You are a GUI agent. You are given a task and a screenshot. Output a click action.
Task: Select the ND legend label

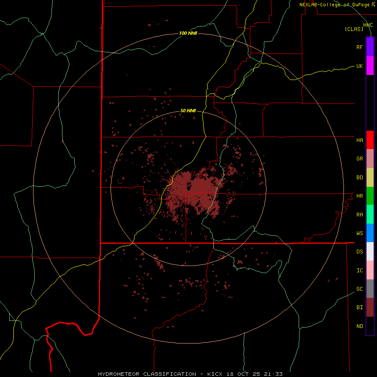[359, 326]
